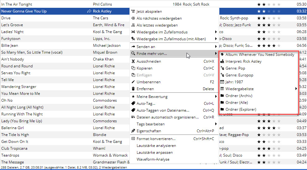Click the organize icon beside Dateien automatisch organisieren
The image size is (307, 170).
click(133, 117)
